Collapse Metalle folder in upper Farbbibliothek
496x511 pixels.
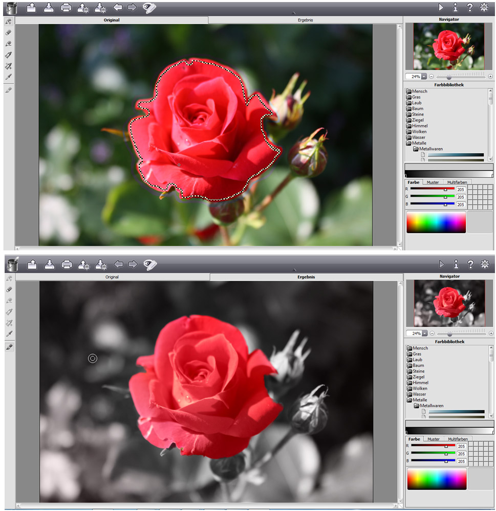pyautogui.click(x=416, y=143)
